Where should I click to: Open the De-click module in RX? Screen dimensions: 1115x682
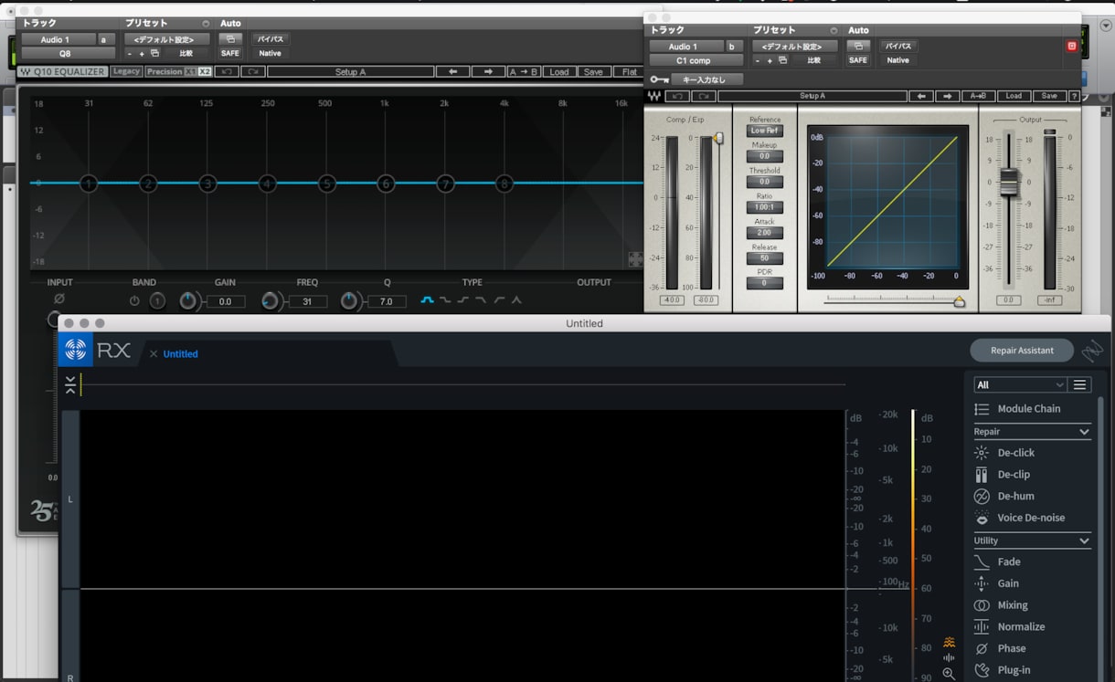1015,453
